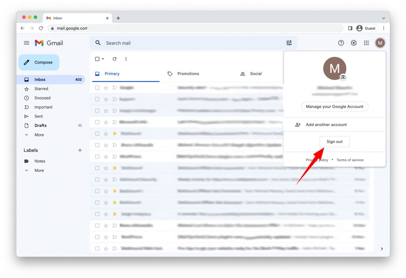Open the main menu hamburger

coord(26,43)
